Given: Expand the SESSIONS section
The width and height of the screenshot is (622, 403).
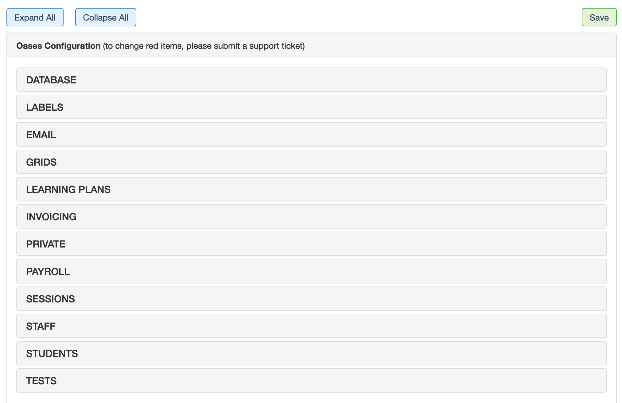Looking at the screenshot, I should (311, 299).
